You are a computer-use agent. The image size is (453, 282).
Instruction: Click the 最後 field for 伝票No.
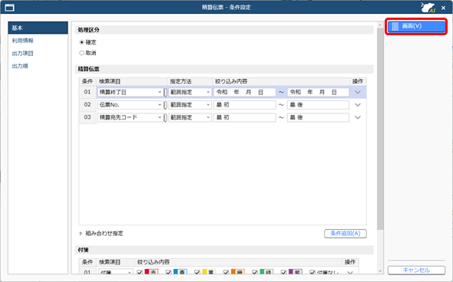(318, 105)
